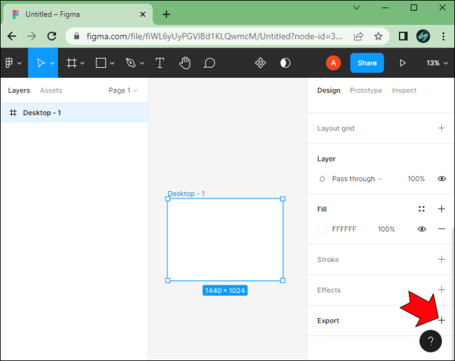Expand the Pen tools dropdown arrow
The image size is (455, 361).
click(x=142, y=63)
